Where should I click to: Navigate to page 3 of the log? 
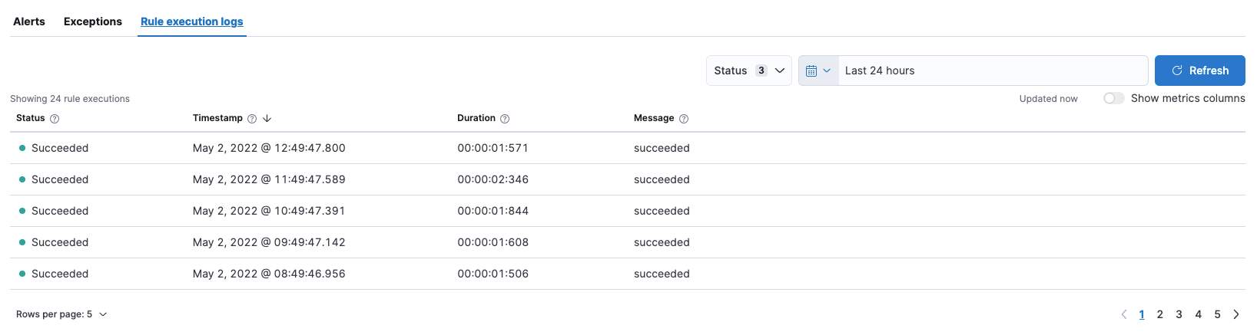[1179, 314]
